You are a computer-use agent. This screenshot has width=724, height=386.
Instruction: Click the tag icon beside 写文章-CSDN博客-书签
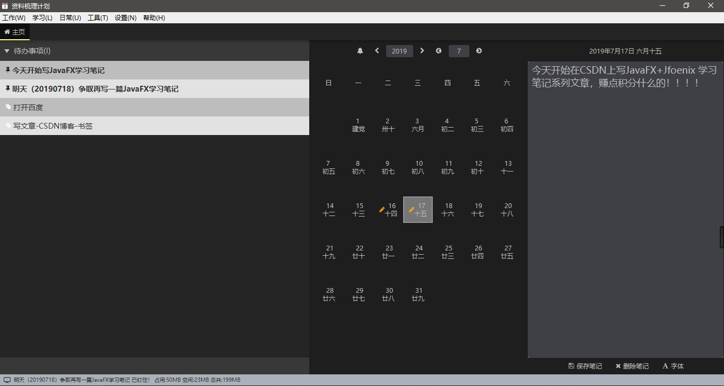[x=8, y=125]
